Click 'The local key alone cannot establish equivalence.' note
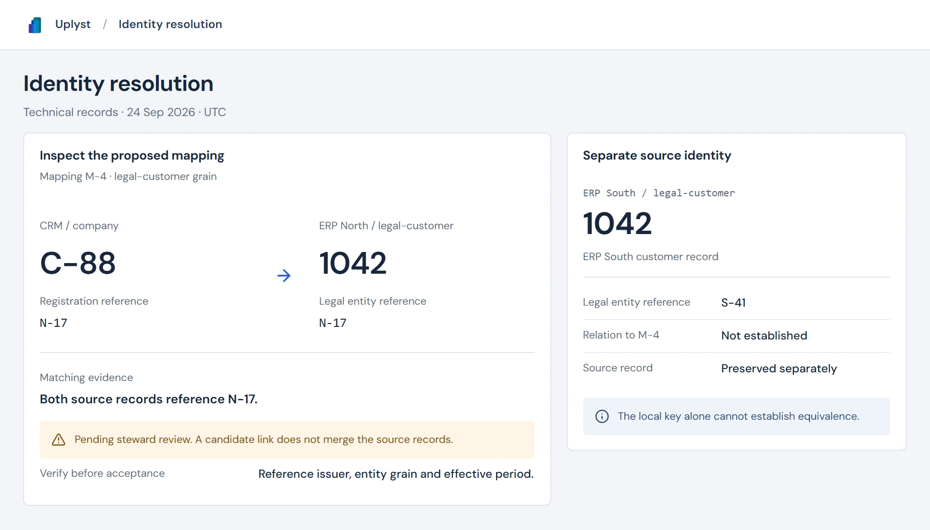930x530 pixels. point(738,416)
